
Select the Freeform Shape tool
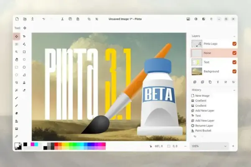click(24, 75)
